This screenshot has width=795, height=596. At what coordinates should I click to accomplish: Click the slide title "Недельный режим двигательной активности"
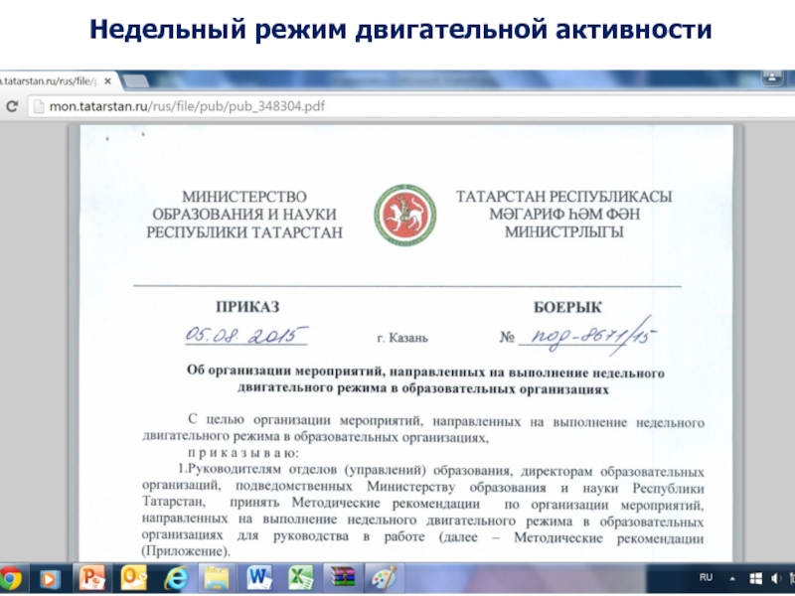400,29
